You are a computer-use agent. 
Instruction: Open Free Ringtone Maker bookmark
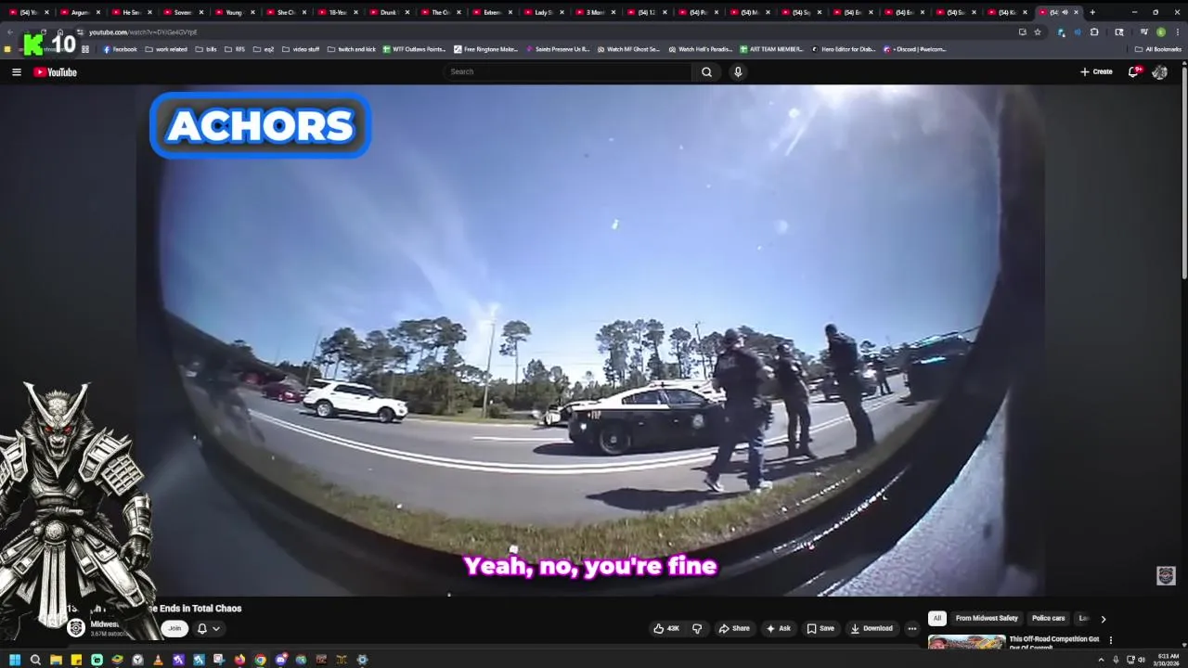pos(486,49)
